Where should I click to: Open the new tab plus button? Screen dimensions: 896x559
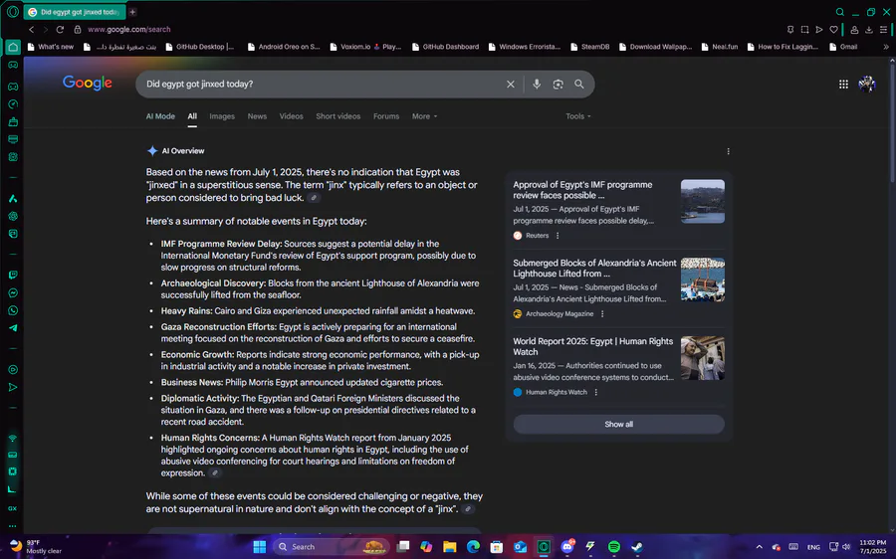(x=132, y=11)
